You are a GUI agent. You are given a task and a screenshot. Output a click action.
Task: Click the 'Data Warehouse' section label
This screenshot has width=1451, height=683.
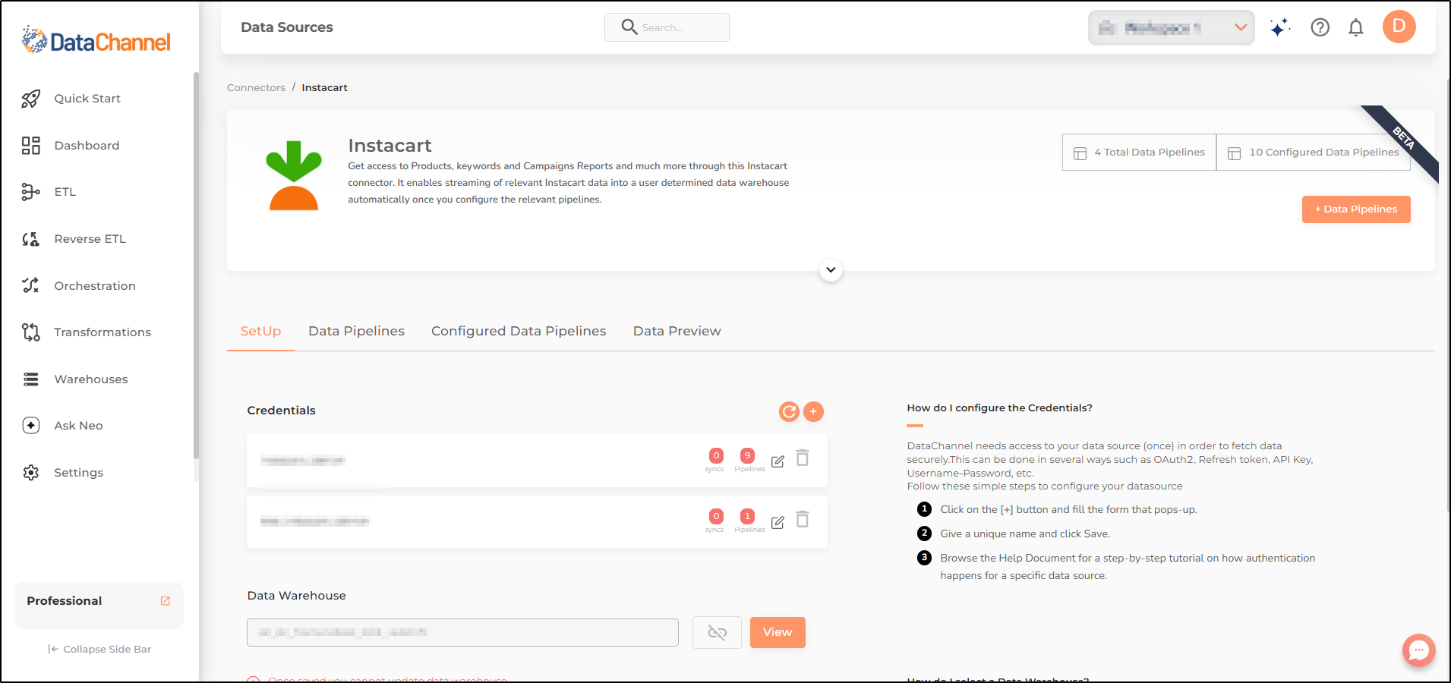[296, 596]
